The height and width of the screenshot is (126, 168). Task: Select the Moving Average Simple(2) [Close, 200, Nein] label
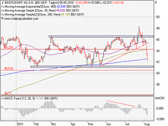coord(33,15)
